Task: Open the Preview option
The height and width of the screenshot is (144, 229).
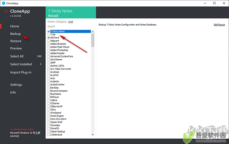Action: point(16,49)
